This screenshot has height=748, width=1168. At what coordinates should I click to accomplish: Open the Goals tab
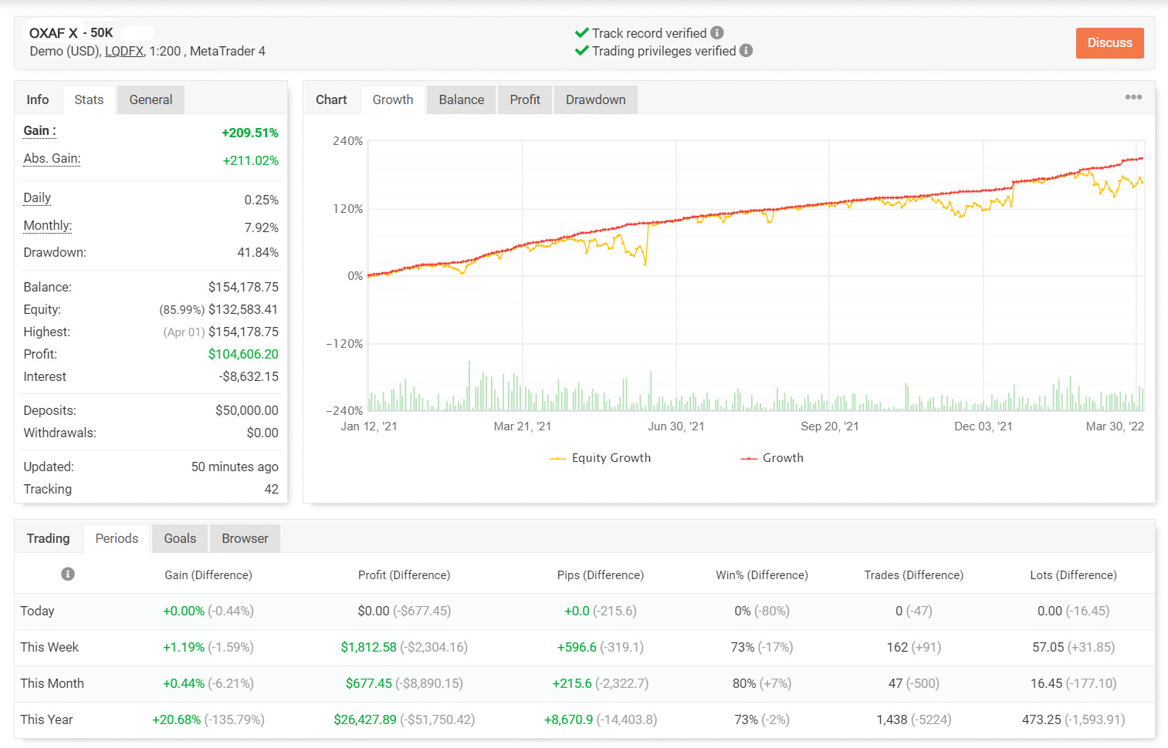coord(180,538)
